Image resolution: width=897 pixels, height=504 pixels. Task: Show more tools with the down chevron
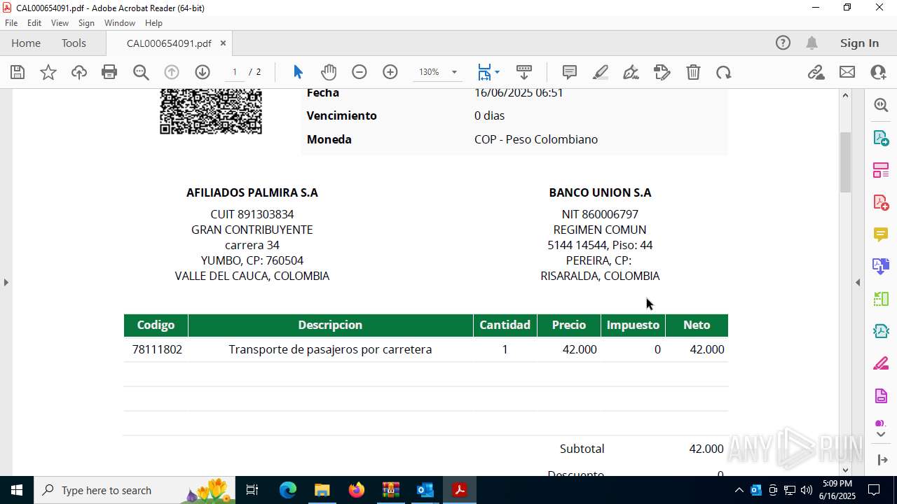tap(881, 435)
